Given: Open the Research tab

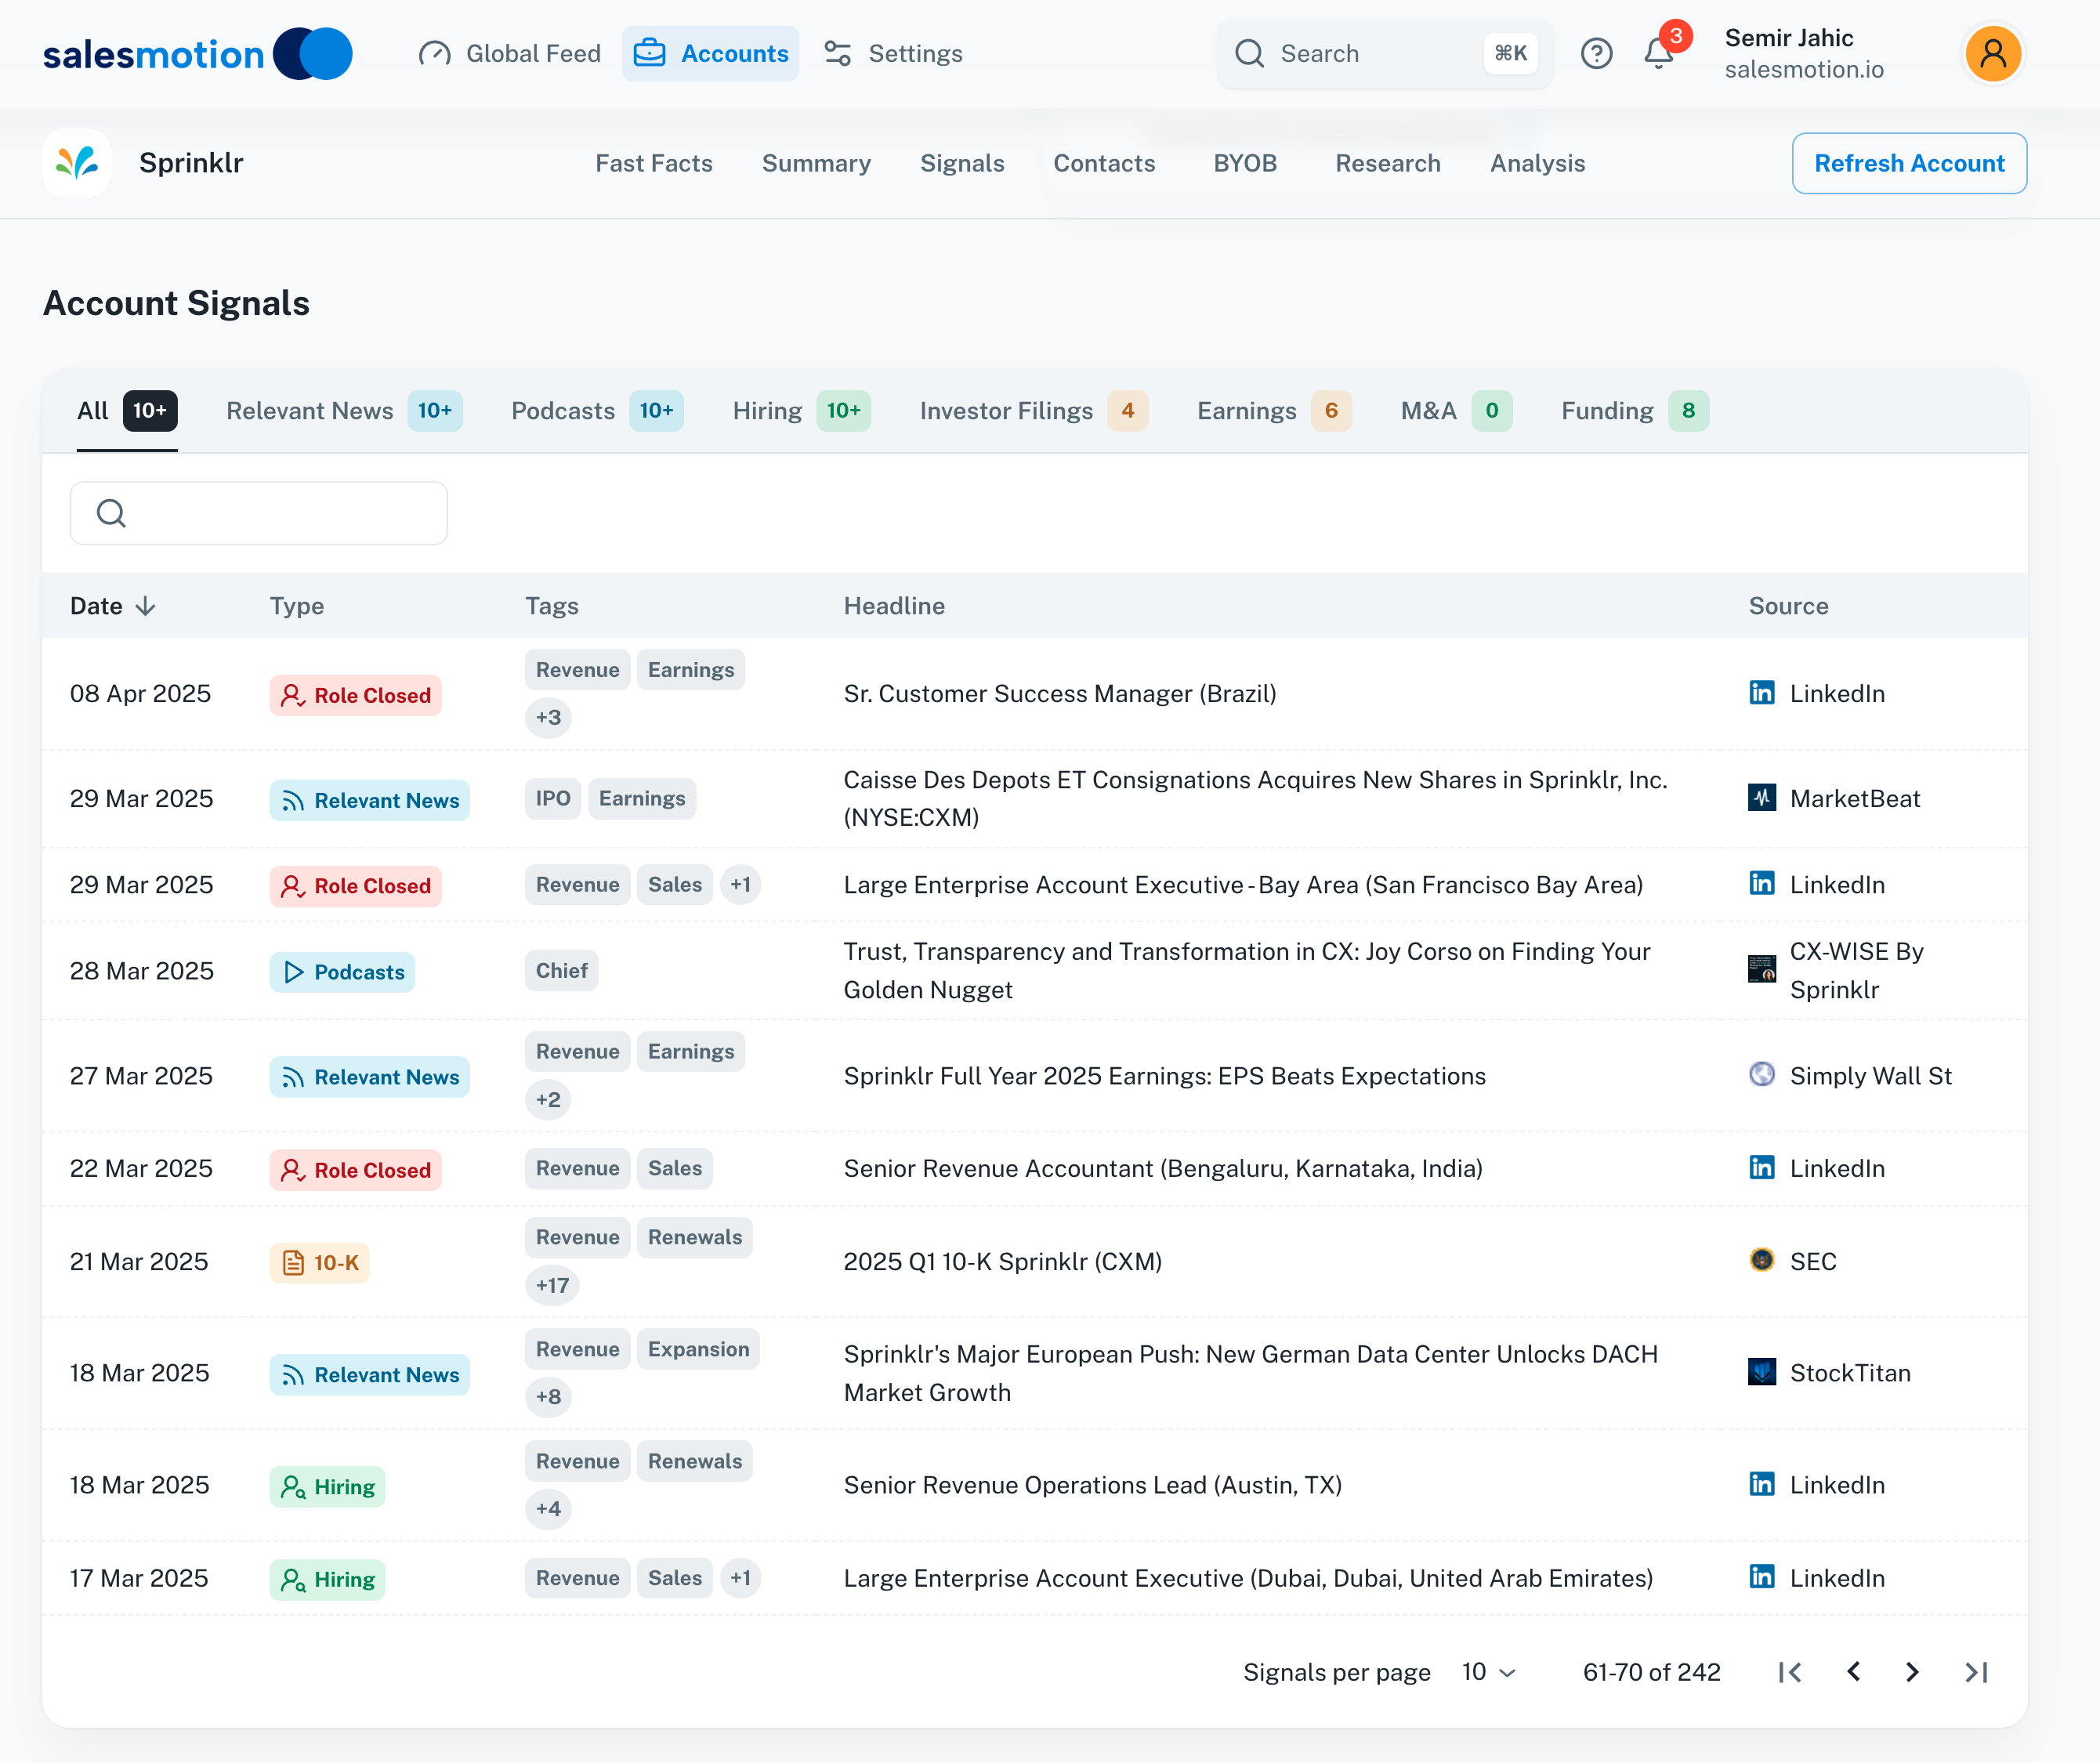Looking at the screenshot, I should (1388, 163).
